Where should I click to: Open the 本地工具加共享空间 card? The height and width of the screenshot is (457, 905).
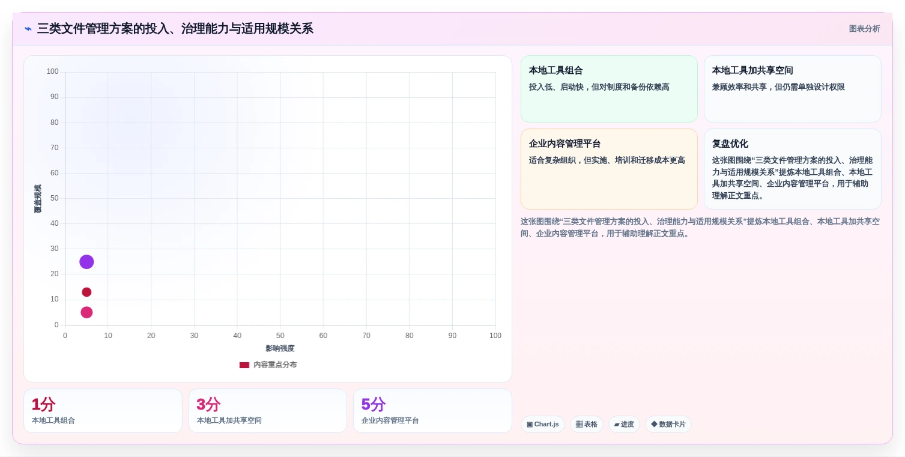tap(793, 89)
